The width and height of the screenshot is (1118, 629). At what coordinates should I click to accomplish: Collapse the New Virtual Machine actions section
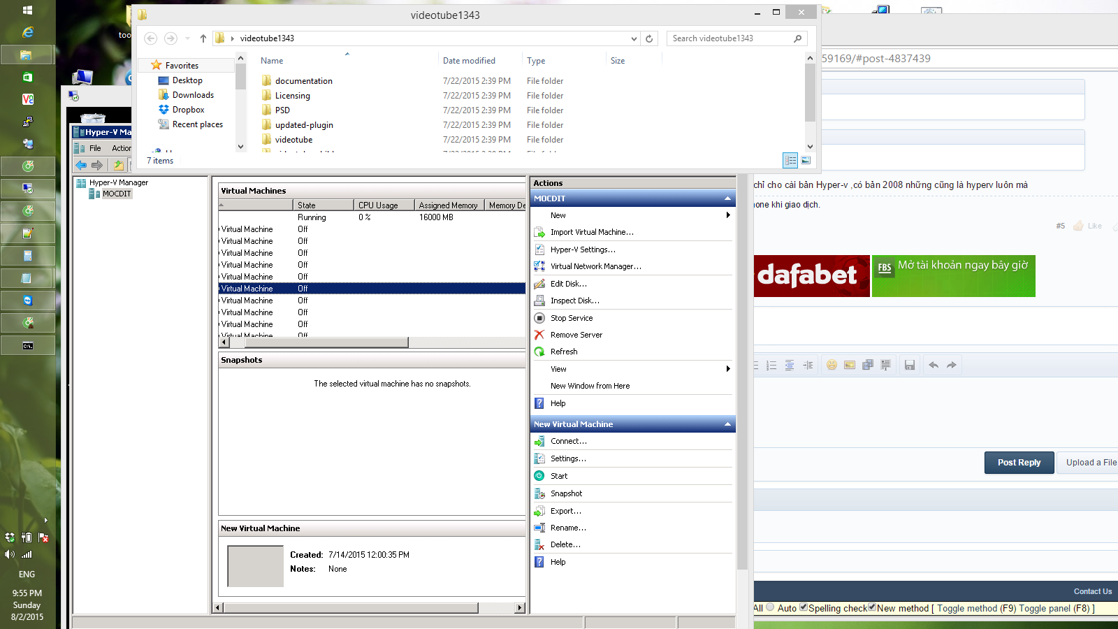point(727,424)
